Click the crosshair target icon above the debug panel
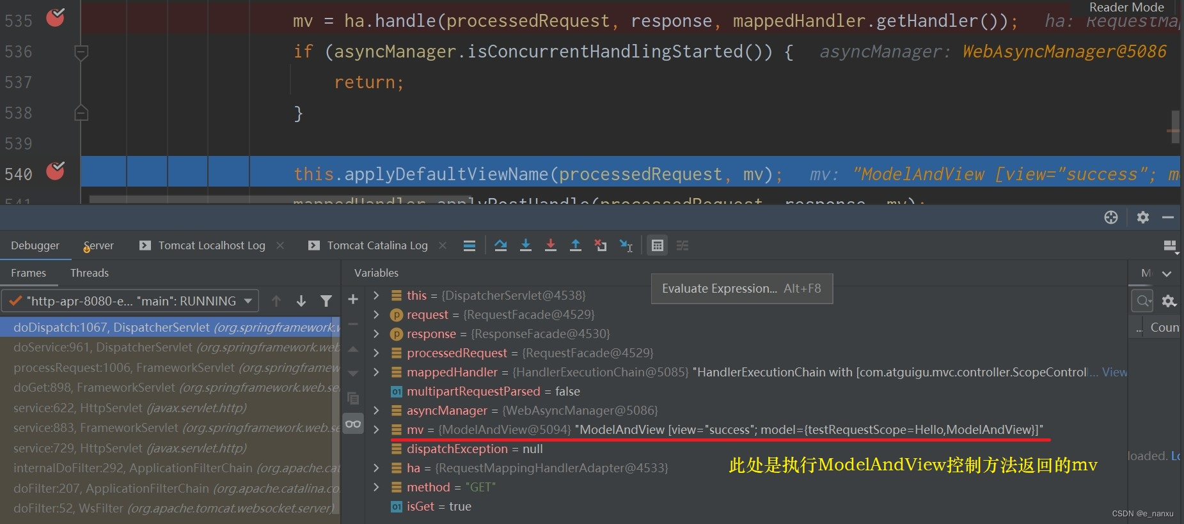Image resolution: width=1184 pixels, height=524 pixels. pos(1111,217)
